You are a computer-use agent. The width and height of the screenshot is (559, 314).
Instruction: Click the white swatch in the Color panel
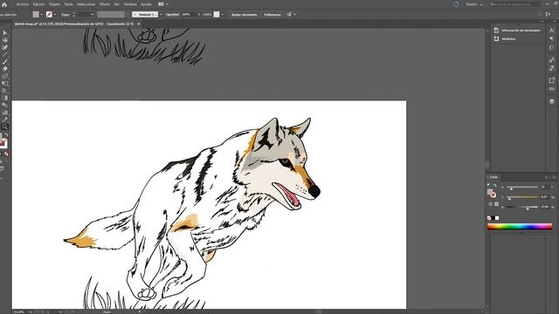pyautogui.click(x=497, y=218)
